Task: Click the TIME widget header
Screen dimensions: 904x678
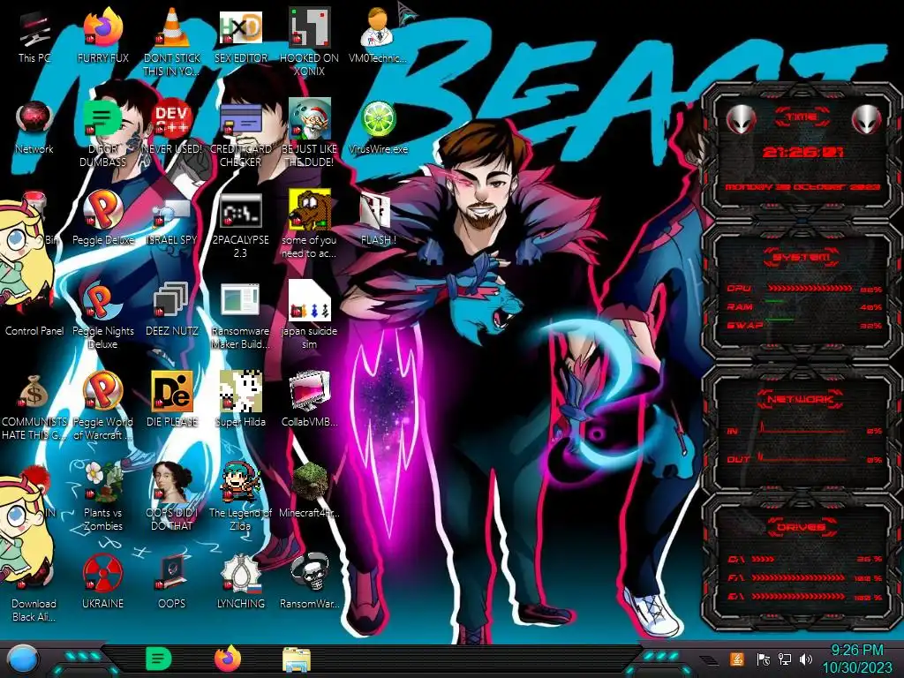Action: [x=802, y=117]
